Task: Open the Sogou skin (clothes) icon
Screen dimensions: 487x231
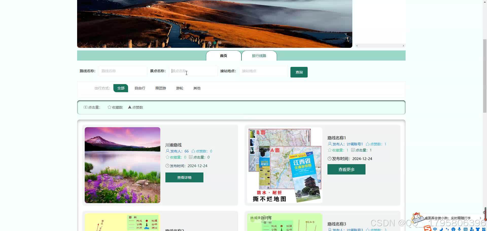Action: [x=478, y=229]
